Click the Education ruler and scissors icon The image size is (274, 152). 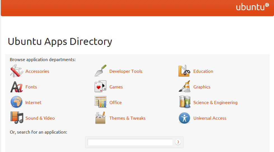(x=184, y=71)
